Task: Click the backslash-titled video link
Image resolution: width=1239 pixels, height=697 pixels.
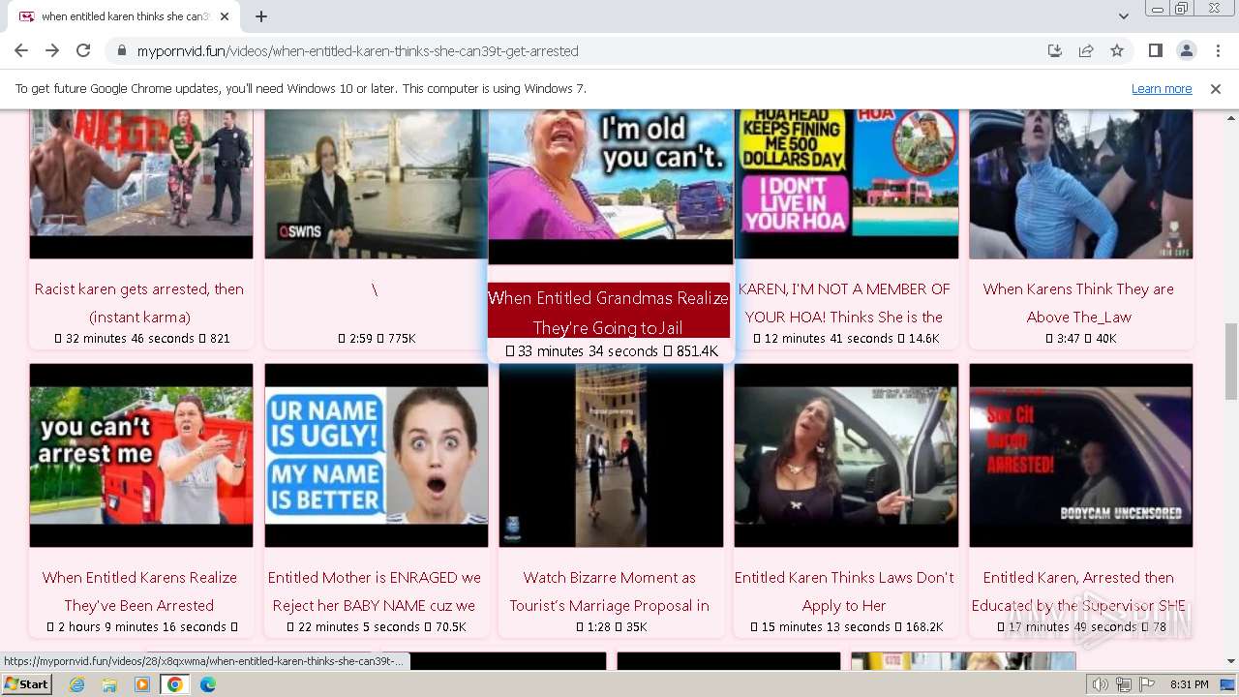Action: (375, 289)
